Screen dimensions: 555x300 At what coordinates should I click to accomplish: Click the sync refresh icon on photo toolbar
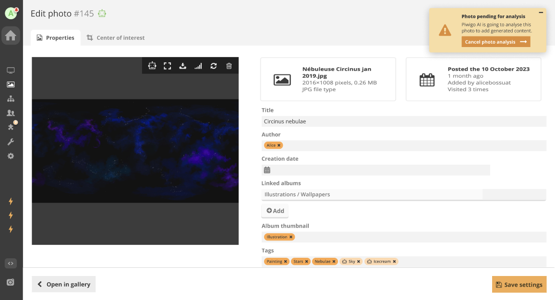click(x=214, y=66)
